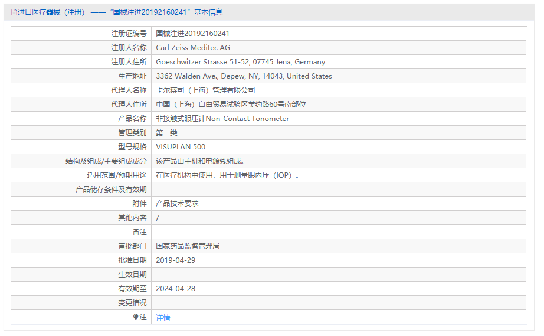Click agent name 卡尔蔡司（上海）管理有限公司
544x336 pixels.
click(x=205, y=90)
